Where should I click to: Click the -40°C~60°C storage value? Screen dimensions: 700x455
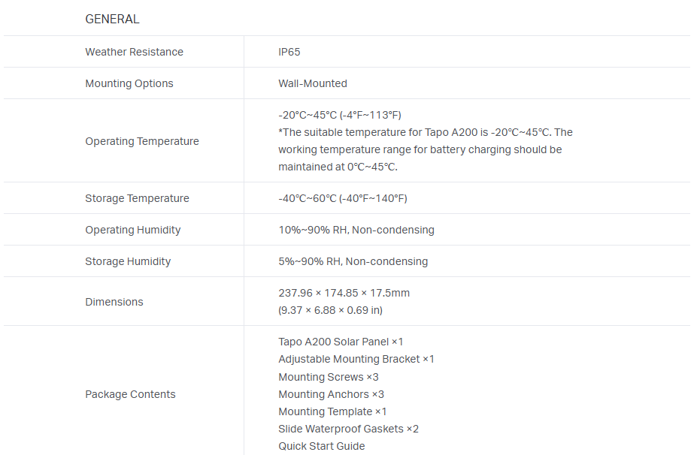pos(343,198)
